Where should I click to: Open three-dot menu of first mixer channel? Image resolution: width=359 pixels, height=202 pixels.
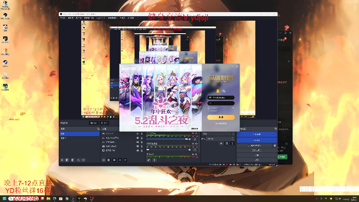coord(195,139)
